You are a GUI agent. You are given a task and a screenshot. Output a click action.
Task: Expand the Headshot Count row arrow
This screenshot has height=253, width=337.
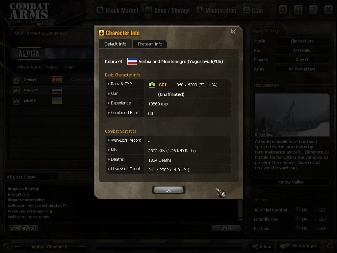point(109,169)
